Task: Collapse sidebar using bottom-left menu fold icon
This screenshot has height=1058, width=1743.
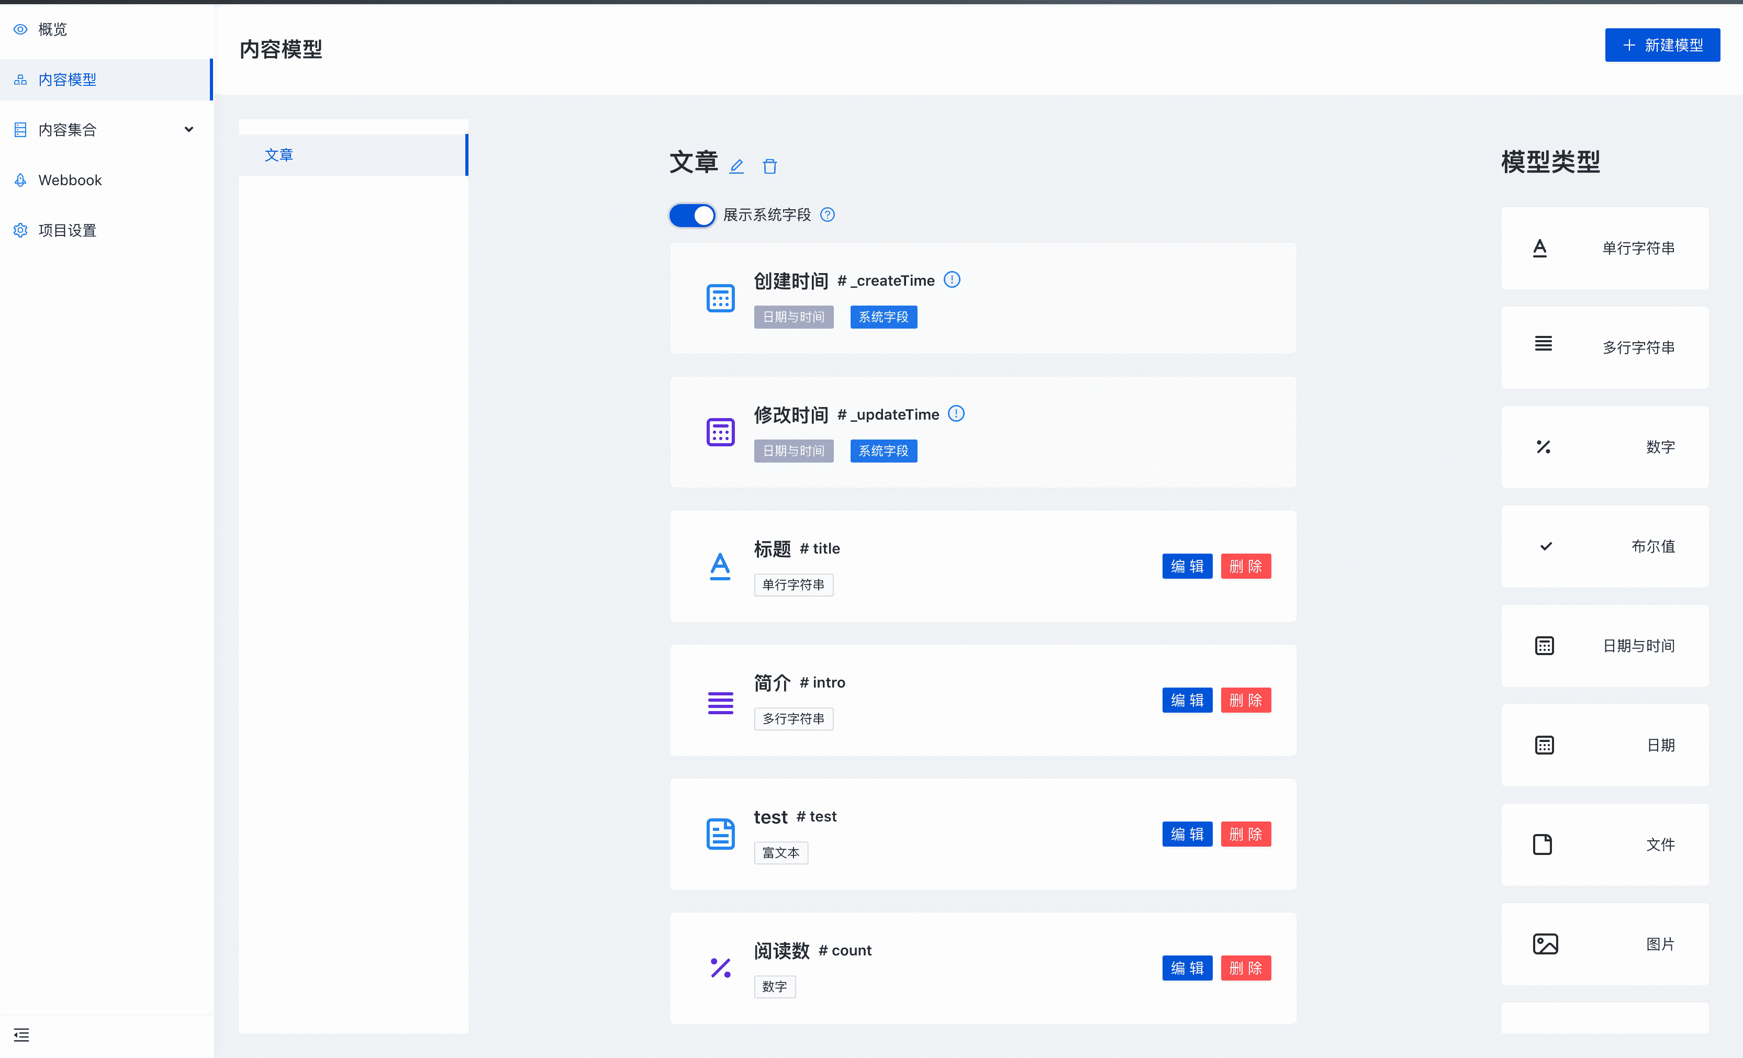Action: pyautogui.click(x=21, y=1034)
